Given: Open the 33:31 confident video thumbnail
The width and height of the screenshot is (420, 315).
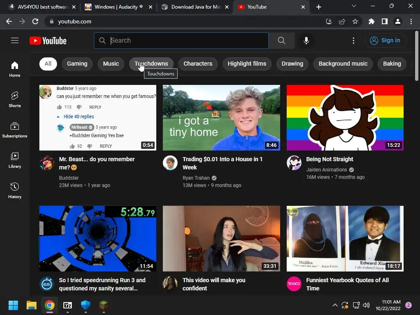Looking at the screenshot, I should [221, 238].
